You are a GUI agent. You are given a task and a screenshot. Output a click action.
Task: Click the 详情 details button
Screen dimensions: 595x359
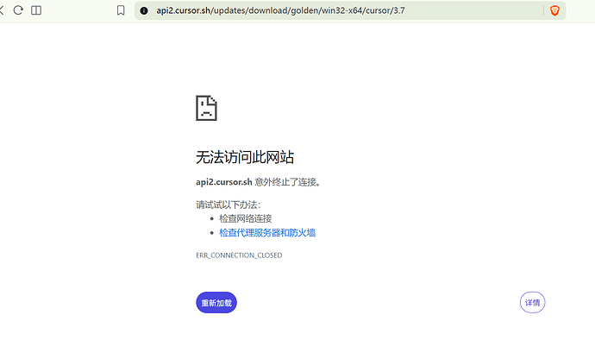tap(532, 302)
